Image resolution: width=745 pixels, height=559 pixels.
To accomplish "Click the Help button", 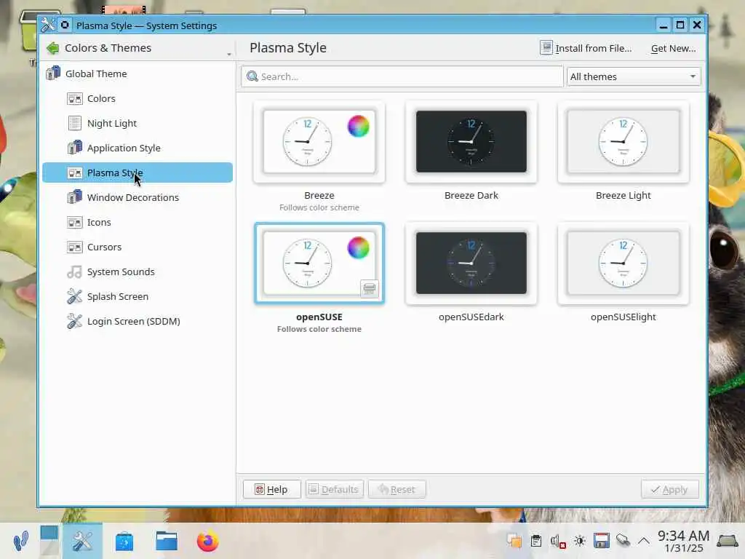I will coord(272,489).
